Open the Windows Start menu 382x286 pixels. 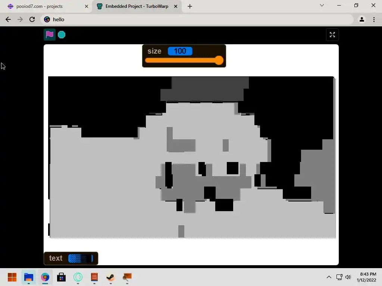[12, 277]
